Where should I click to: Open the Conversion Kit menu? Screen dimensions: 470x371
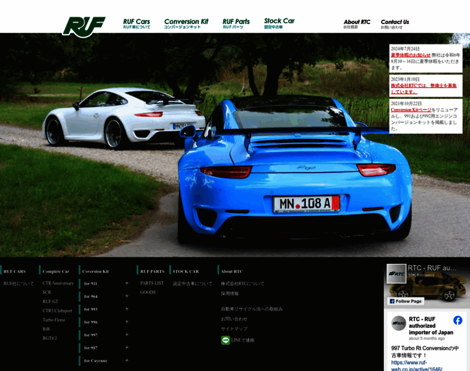pos(186,23)
